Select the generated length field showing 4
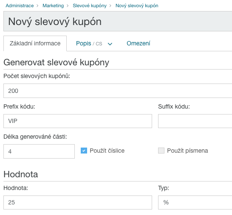The image size is (232, 215). pos(39,151)
